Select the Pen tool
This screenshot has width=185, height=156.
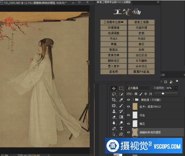(x=114, y=129)
